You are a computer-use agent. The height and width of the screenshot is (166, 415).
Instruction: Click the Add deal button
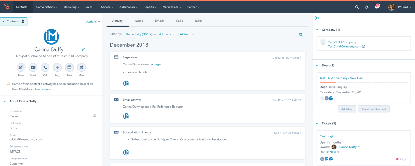(x=347, y=109)
